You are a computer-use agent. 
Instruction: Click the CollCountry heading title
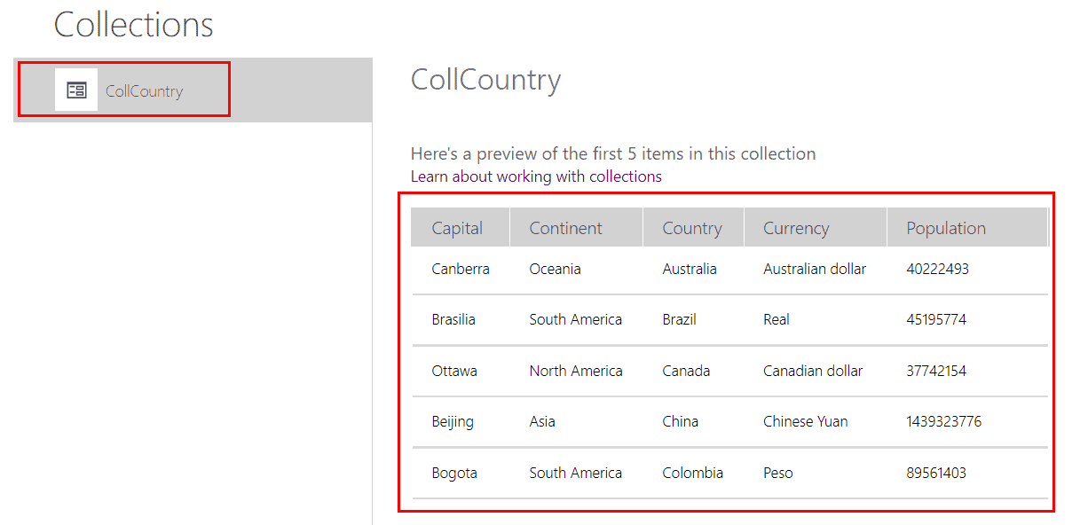(x=485, y=80)
